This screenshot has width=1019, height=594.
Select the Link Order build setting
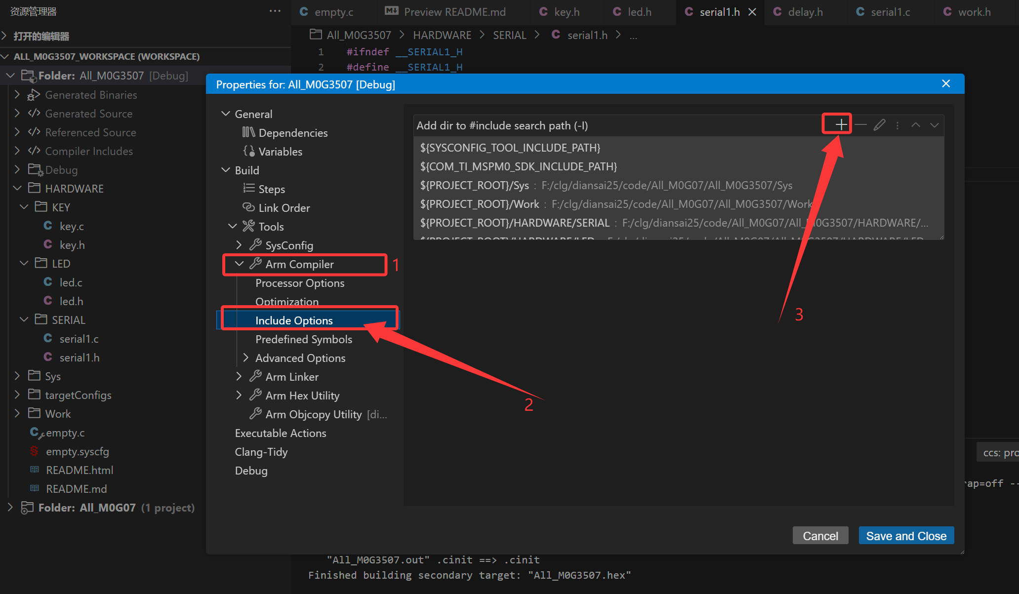click(284, 208)
